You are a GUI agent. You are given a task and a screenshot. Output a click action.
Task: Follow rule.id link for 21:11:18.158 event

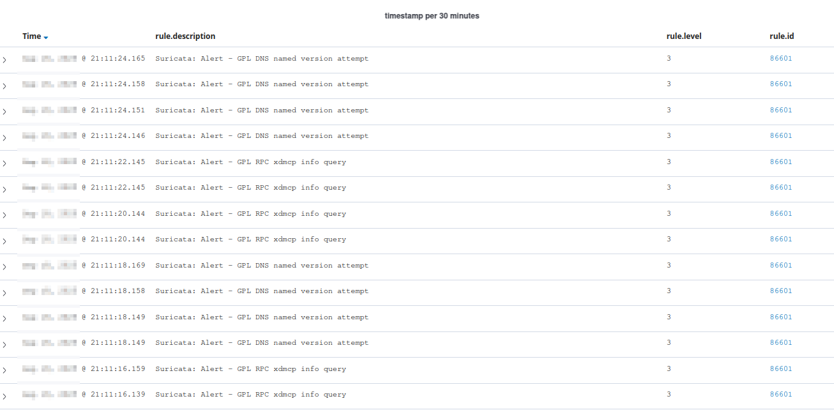780,291
